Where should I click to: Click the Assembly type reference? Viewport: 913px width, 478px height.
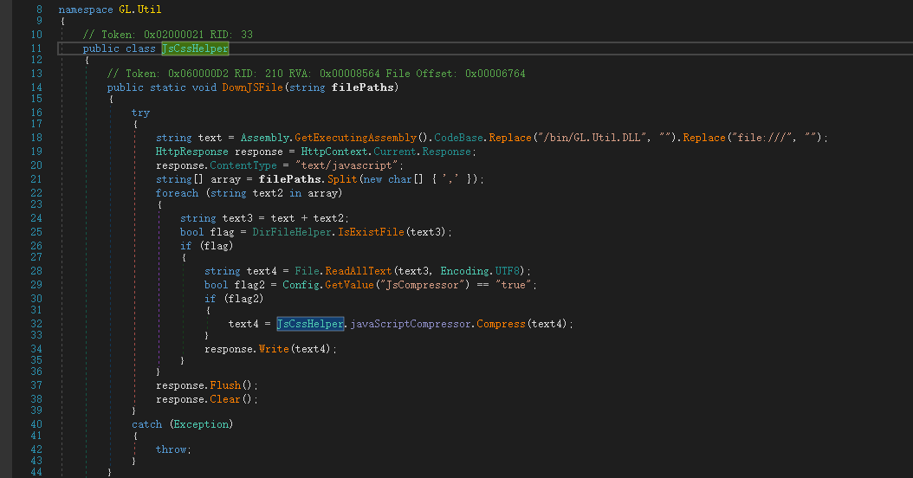265,138
